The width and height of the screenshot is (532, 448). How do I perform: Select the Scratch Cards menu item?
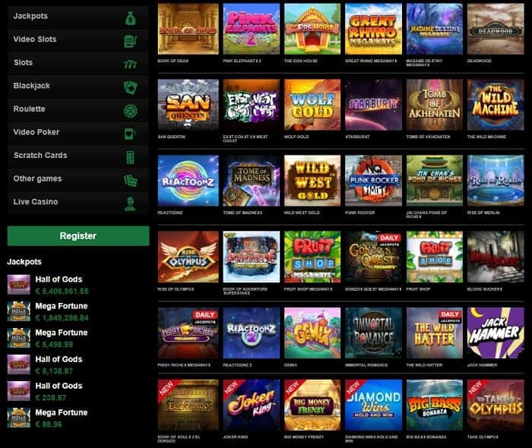[78, 156]
